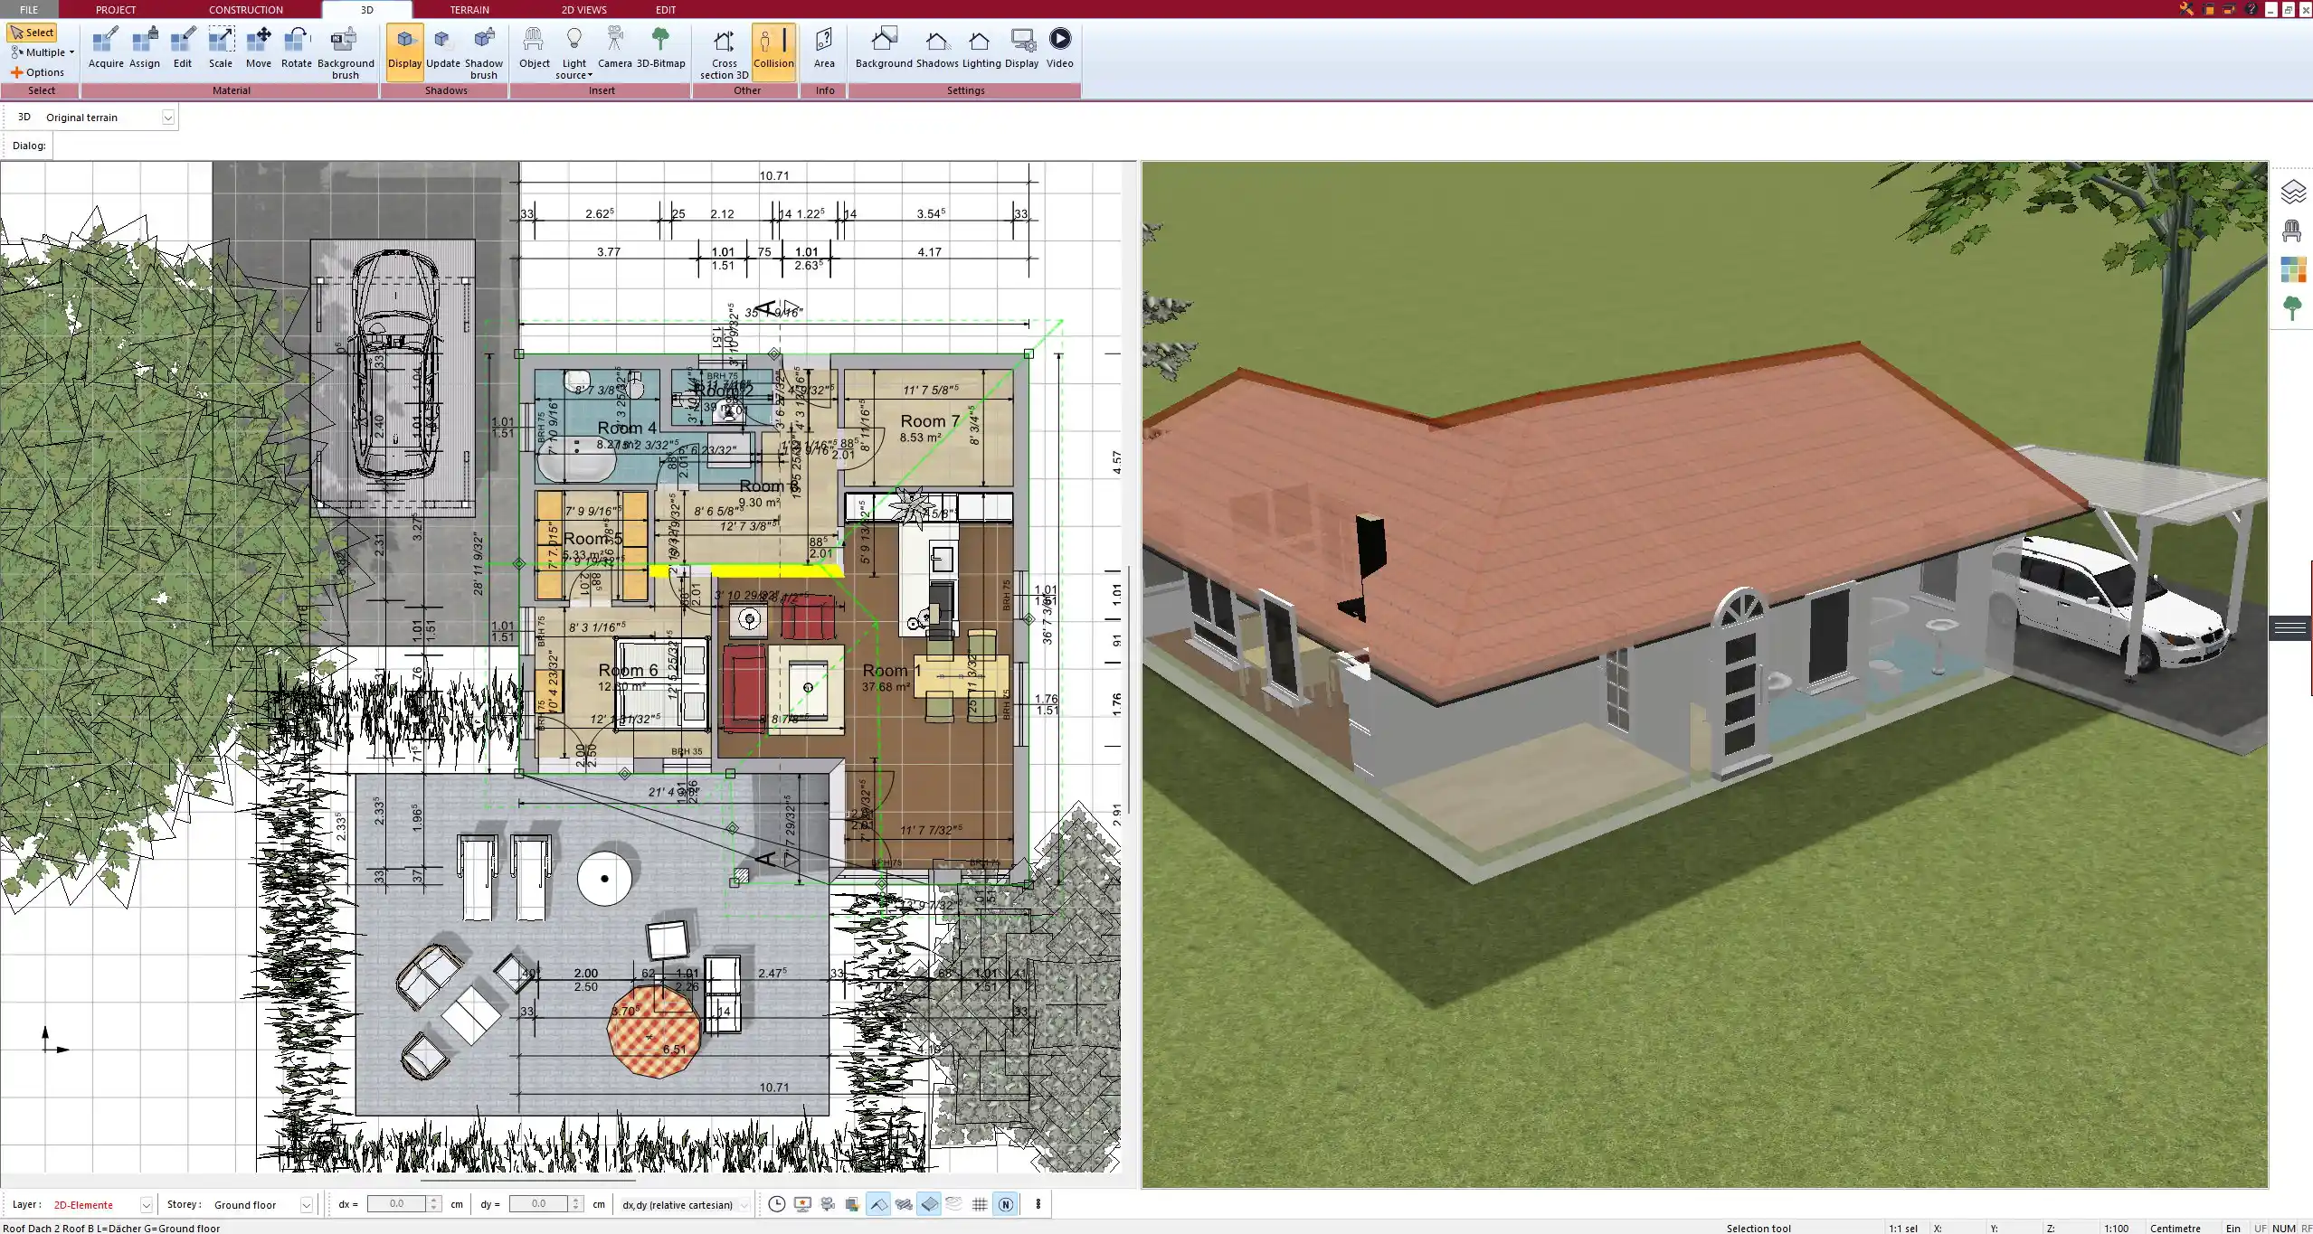Open the Cross section 3D tool

(722, 50)
